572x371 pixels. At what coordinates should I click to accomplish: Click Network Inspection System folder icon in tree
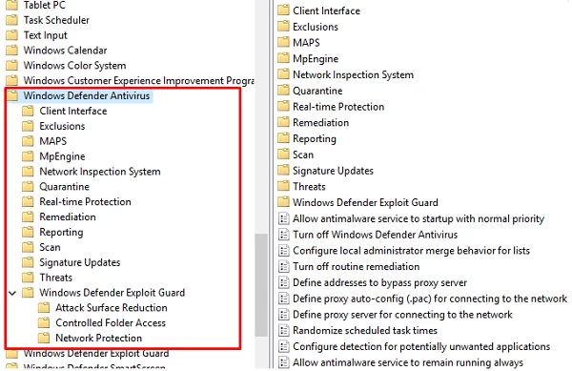28,172
